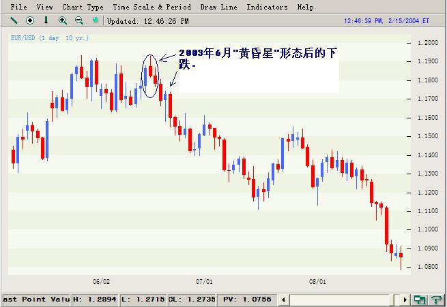This screenshot has height=307, width=447.
Task: Open the Indicators menu
Action: coord(267,7)
